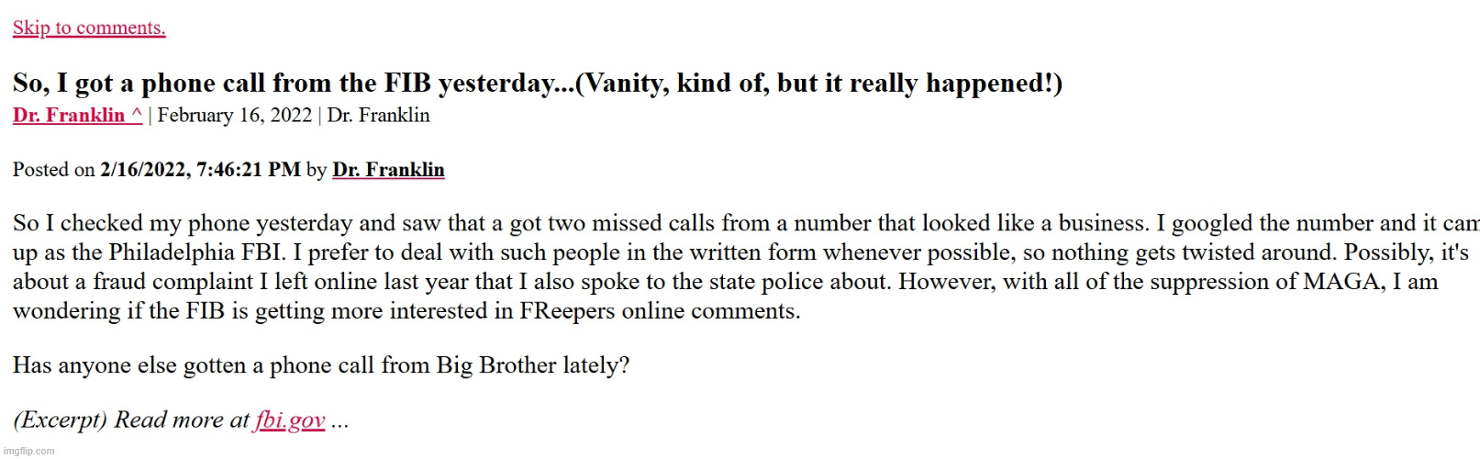1480x459 pixels.
Task: Click the "Posted on" label
Action: (54, 170)
